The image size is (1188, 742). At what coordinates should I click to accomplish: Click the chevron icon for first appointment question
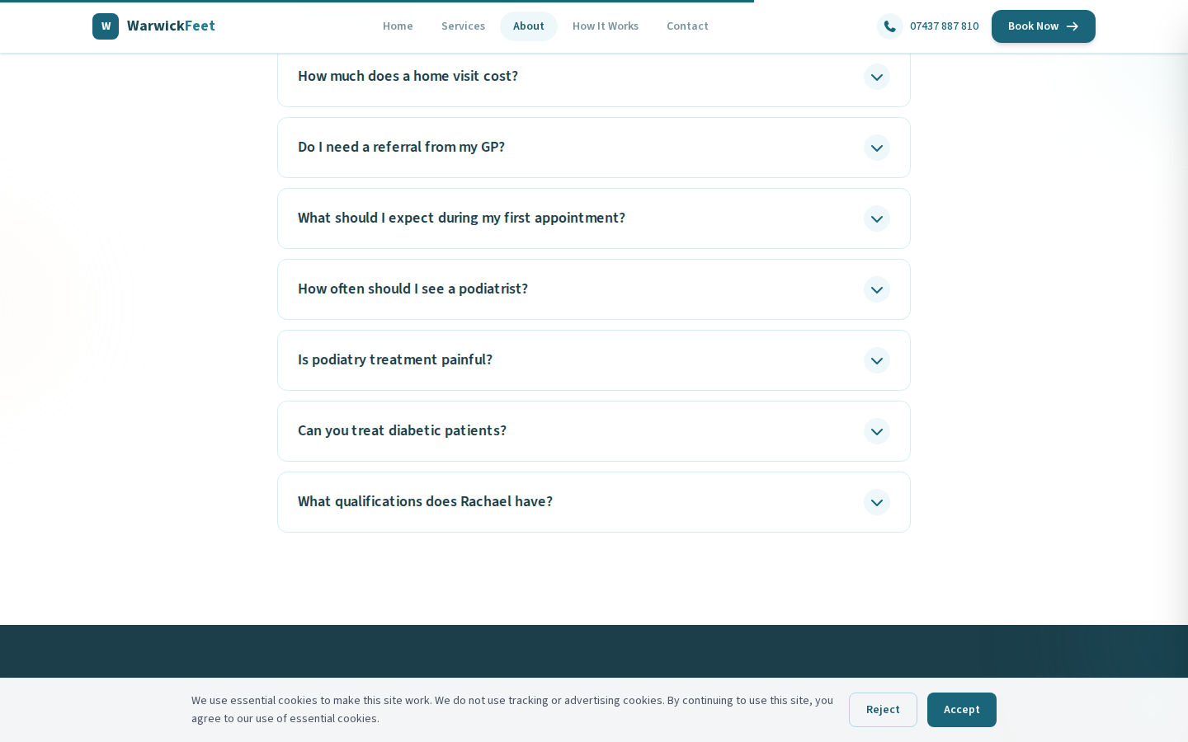pyautogui.click(x=876, y=218)
